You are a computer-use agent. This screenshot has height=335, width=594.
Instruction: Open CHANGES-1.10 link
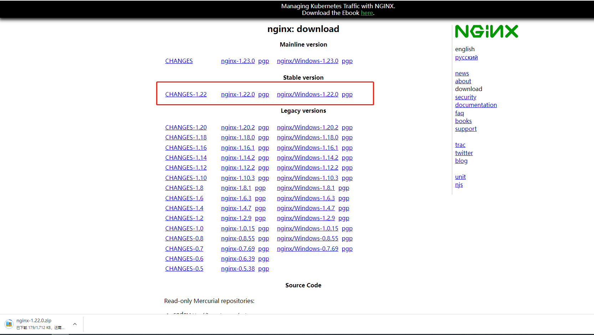186,178
